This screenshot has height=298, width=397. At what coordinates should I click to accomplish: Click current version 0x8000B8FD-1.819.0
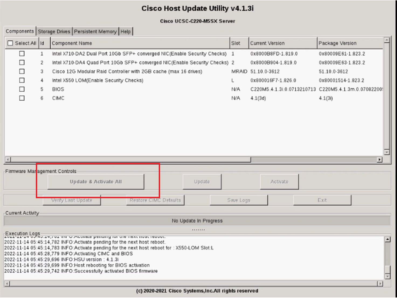click(274, 54)
